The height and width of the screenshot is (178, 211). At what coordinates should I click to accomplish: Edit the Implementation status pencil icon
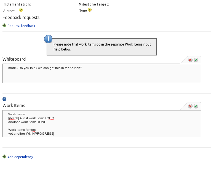21,10
